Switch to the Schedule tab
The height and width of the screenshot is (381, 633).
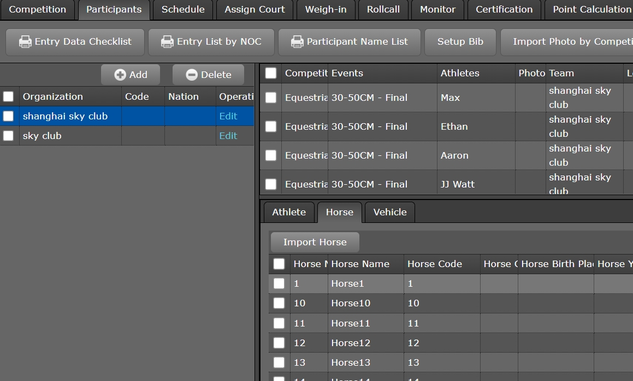click(183, 9)
